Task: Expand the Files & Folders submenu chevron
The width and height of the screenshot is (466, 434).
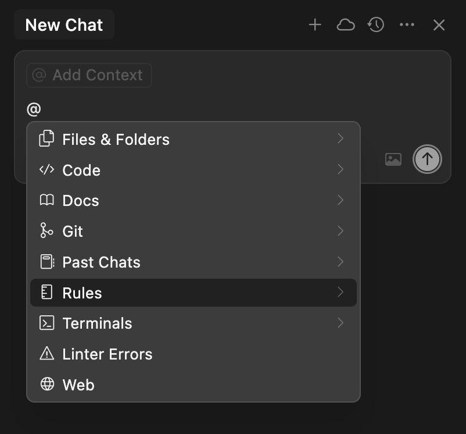Action: click(340, 138)
